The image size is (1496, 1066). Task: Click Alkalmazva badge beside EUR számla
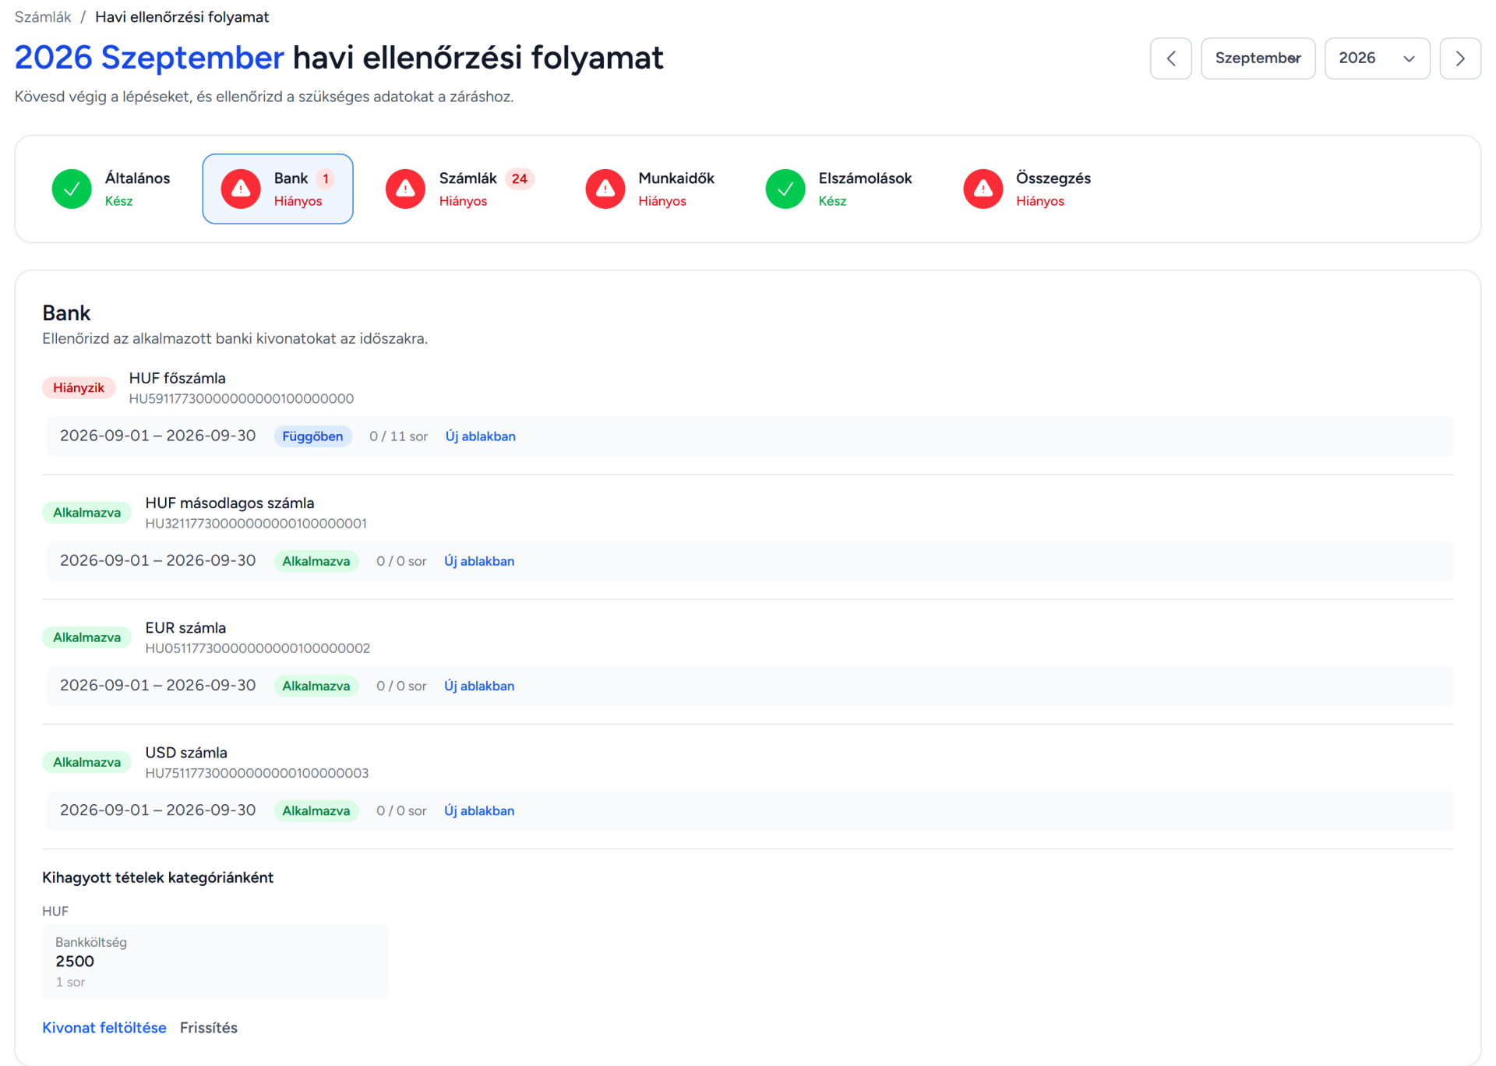pos(86,637)
